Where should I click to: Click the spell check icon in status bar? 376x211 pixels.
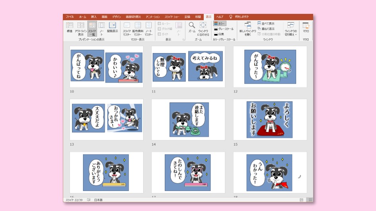[89, 200]
